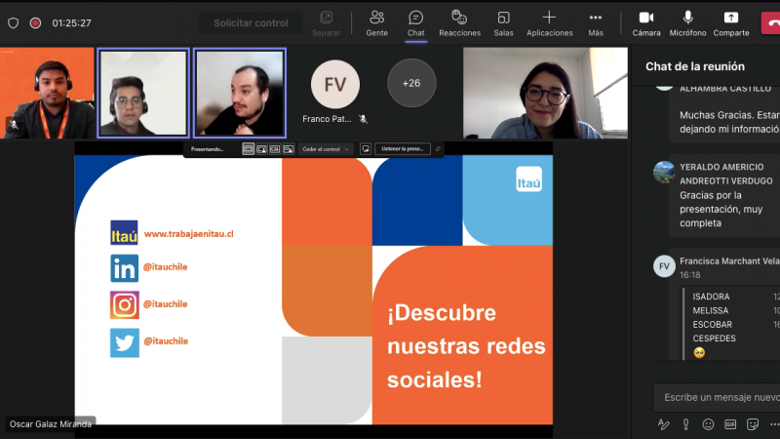
Task: Expand the +26 additional participants
Action: coord(411,83)
